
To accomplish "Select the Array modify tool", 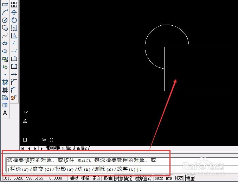I will pyautogui.click(x=14, y=5).
